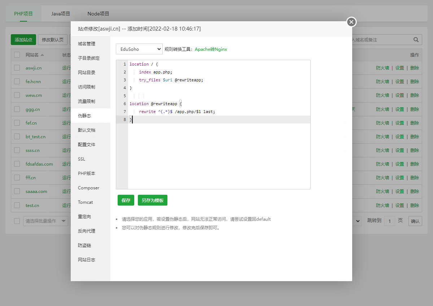
Task: Expand the 请选择批量操作 batch dropdown
Action: (45, 221)
